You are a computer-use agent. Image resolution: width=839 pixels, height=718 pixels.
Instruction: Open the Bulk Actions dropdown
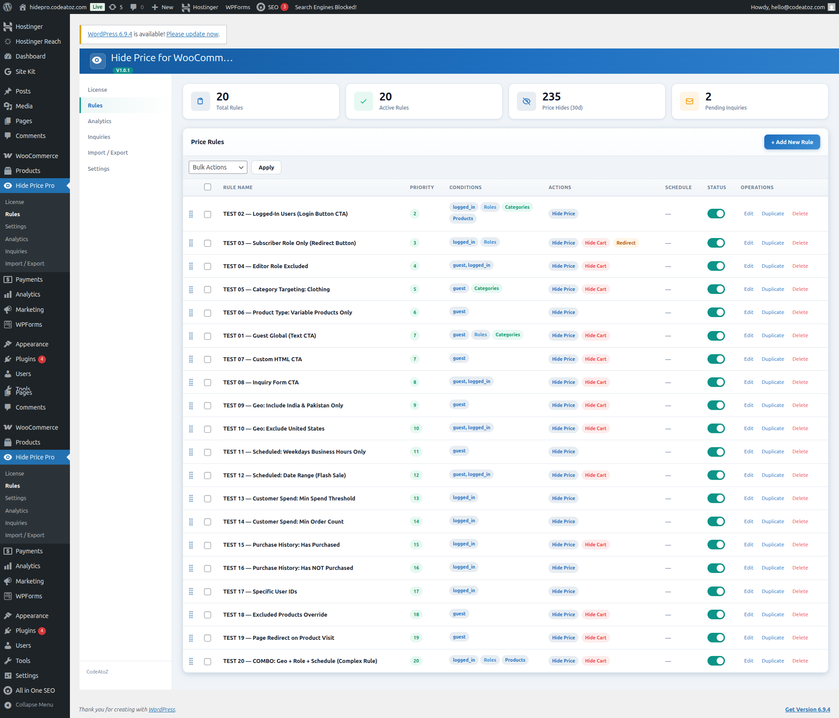coord(218,167)
